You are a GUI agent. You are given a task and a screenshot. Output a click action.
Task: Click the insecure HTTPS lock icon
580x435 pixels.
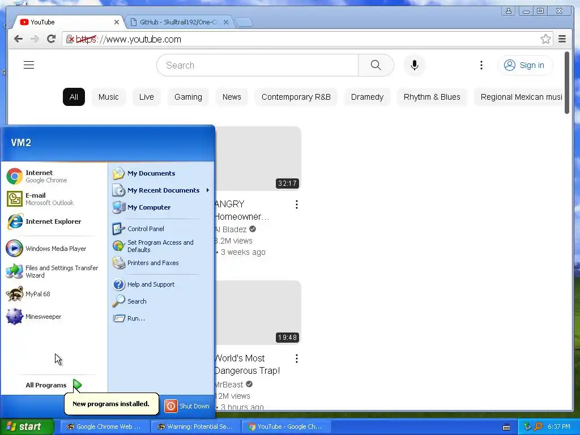pyautogui.click(x=70, y=39)
